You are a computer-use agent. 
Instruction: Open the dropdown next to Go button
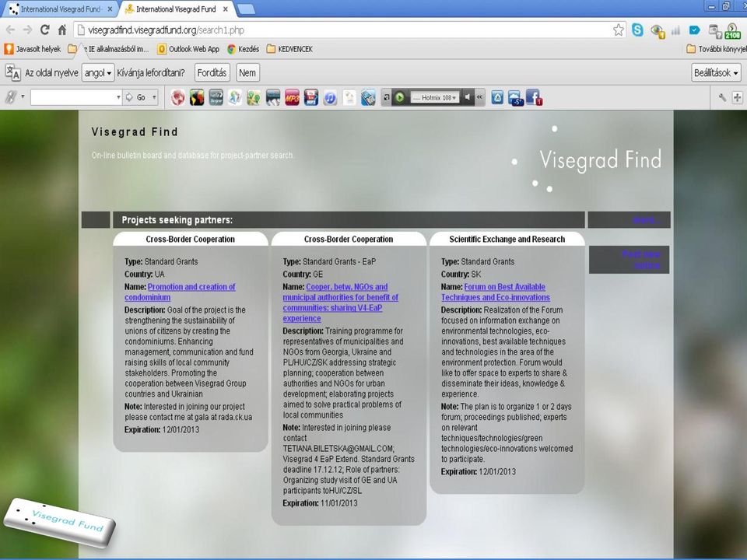(x=154, y=98)
